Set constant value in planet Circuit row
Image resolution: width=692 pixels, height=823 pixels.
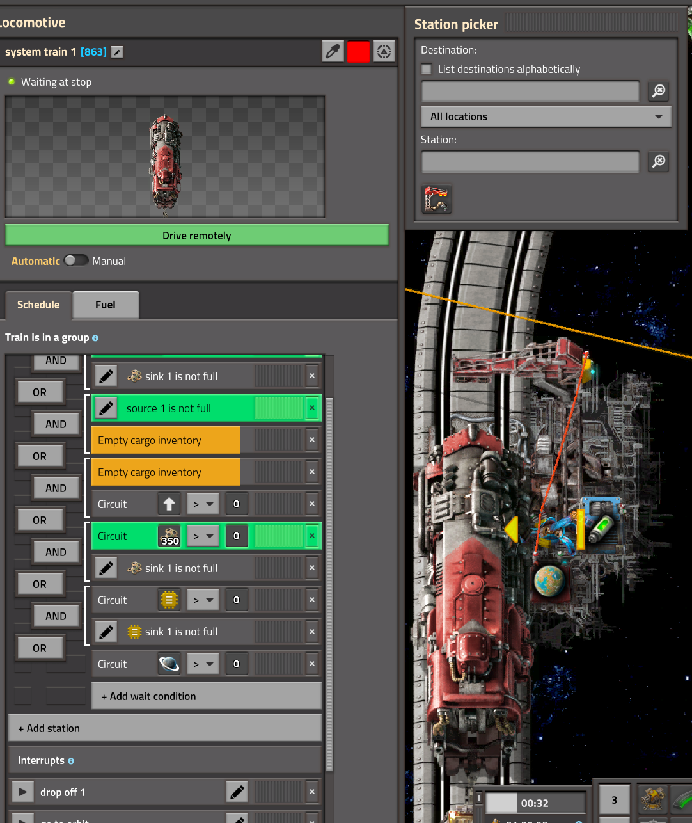point(237,664)
